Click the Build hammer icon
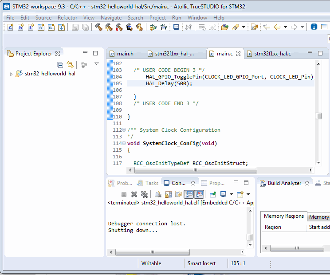Viewport: 330px width, 275px height. coord(98,27)
